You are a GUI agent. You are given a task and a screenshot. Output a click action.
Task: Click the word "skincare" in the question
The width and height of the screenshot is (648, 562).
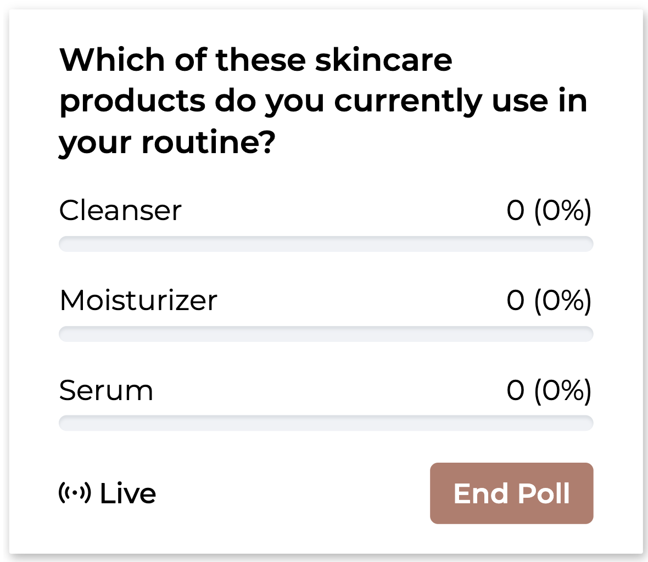click(383, 59)
